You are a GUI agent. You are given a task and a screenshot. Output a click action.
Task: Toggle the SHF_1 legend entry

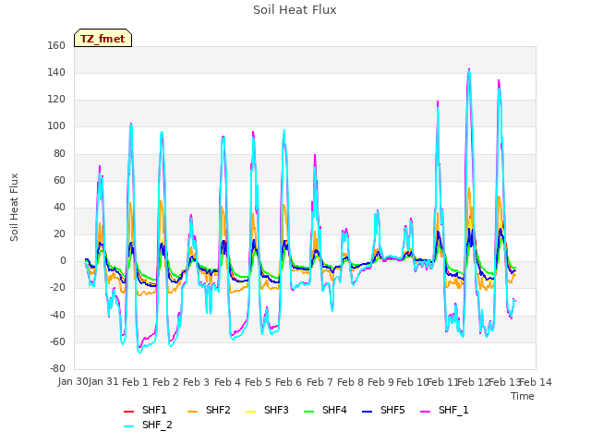(x=444, y=410)
